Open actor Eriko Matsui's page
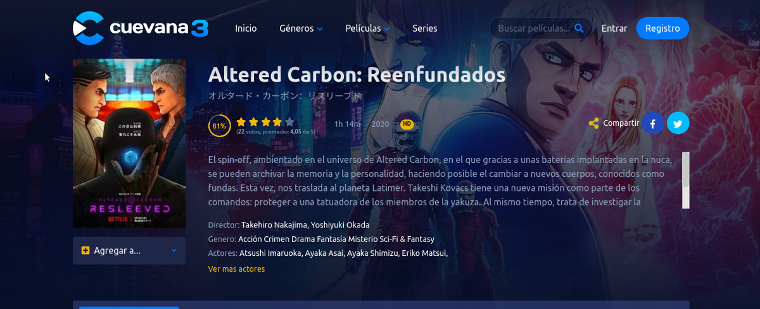Viewport: 760px width, 309px height. (x=424, y=253)
